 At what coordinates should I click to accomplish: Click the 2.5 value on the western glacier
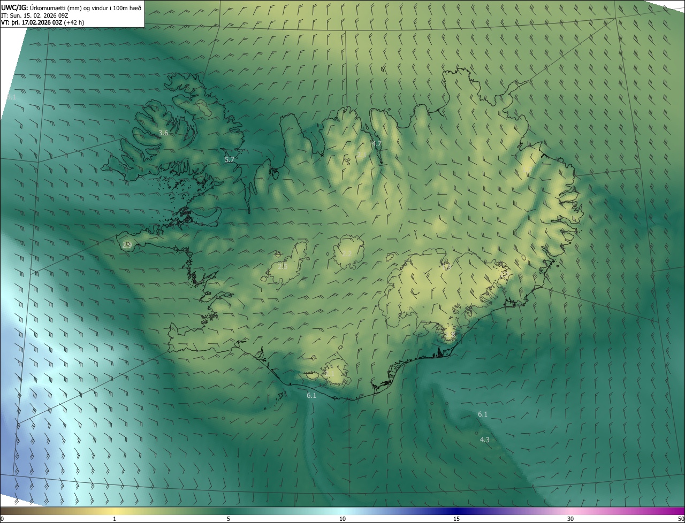coord(283,266)
